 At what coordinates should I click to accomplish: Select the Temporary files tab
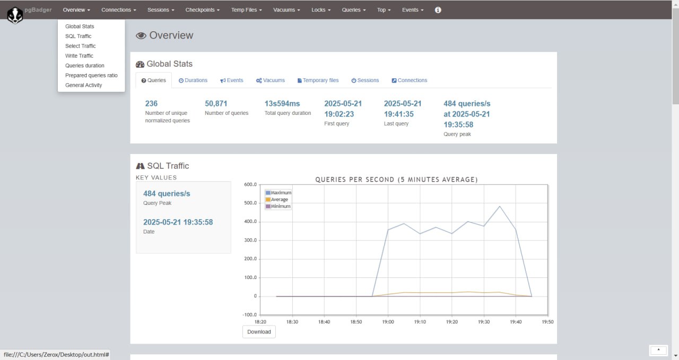(x=318, y=80)
